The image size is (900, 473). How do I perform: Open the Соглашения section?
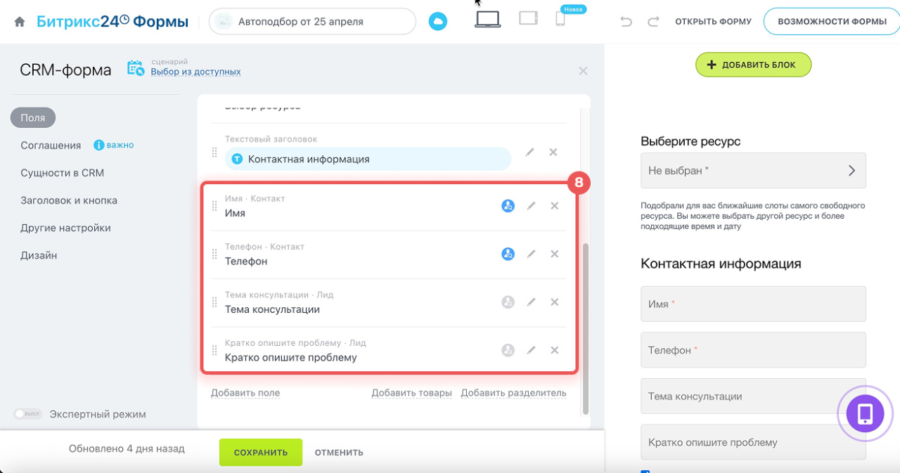coord(51,145)
